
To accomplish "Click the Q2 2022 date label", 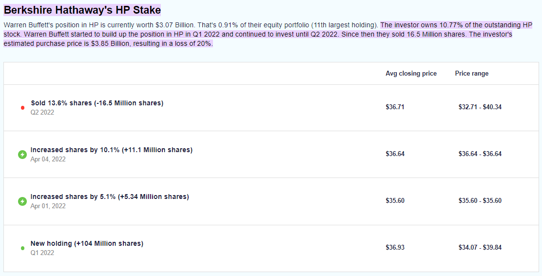I will (x=42, y=112).
